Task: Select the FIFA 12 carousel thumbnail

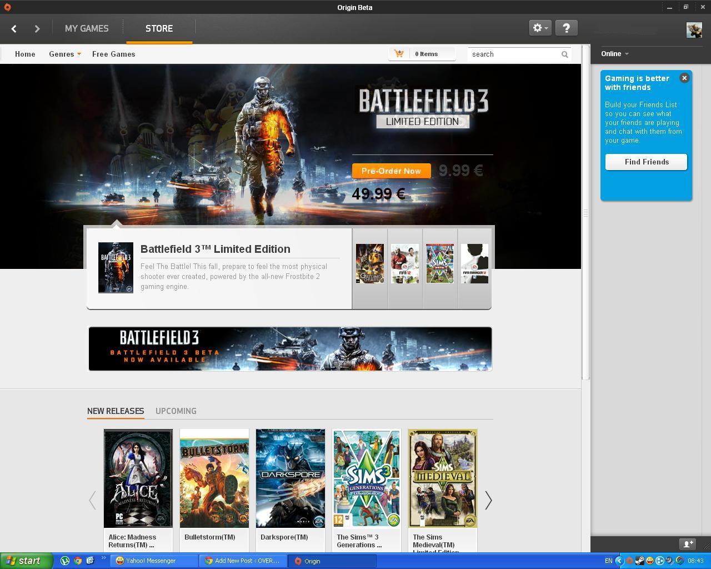Action: 405,263
